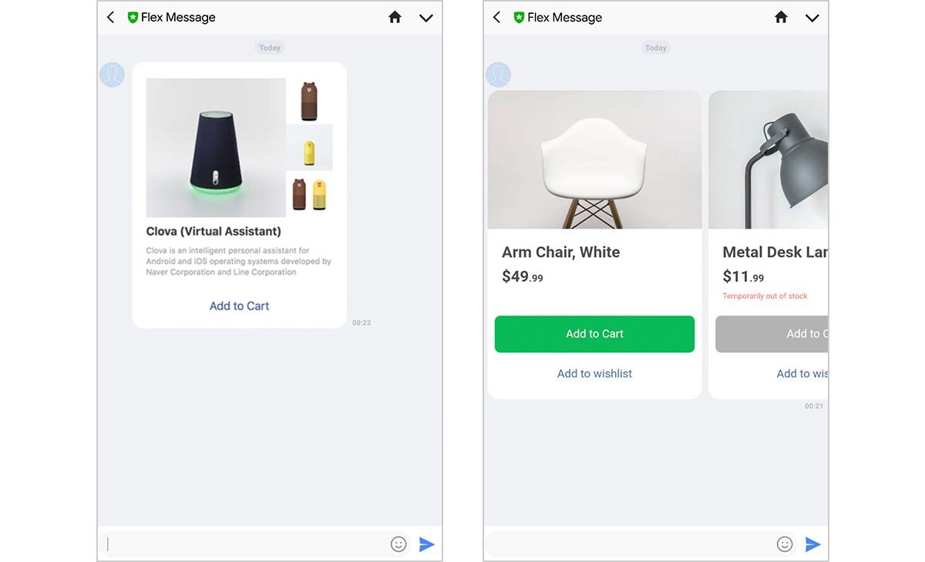Screen dimensions: 925x562
Task: Expand the chevron menu in the right chat header
Action: tap(812, 18)
